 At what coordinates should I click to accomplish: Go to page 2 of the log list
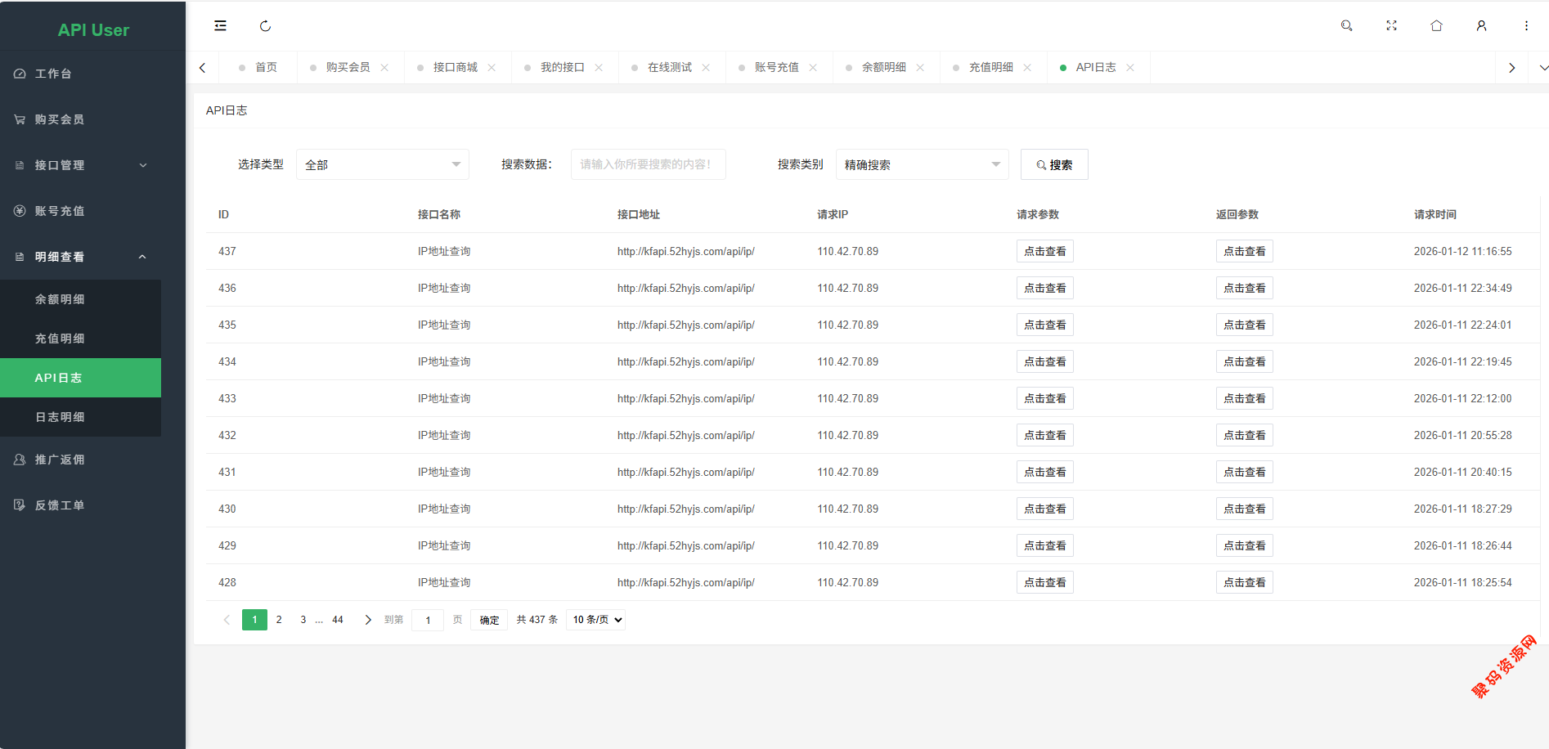click(x=279, y=620)
